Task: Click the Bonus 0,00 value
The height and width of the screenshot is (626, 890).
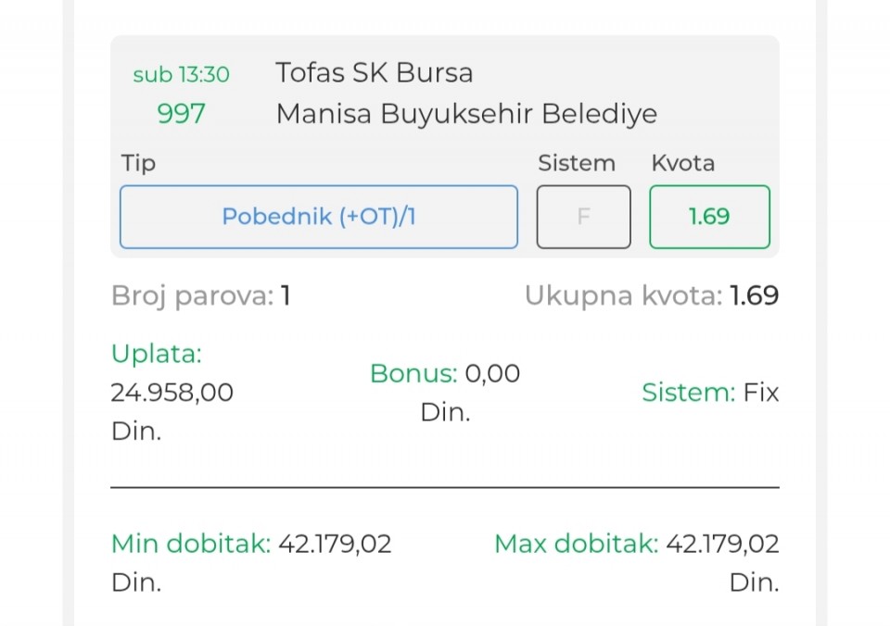Action: [491, 373]
